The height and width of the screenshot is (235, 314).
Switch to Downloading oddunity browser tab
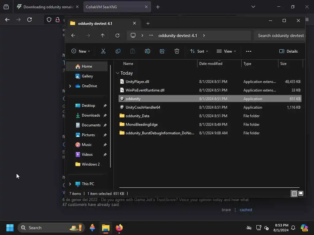[48, 7]
